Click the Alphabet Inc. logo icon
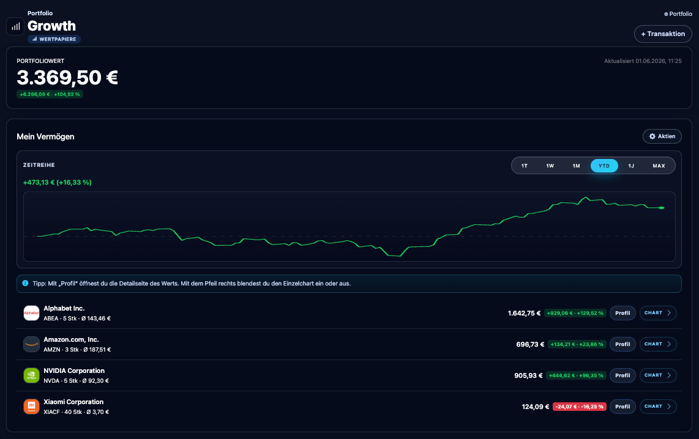The height and width of the screenshot is (439, 699). click(31, 313)
